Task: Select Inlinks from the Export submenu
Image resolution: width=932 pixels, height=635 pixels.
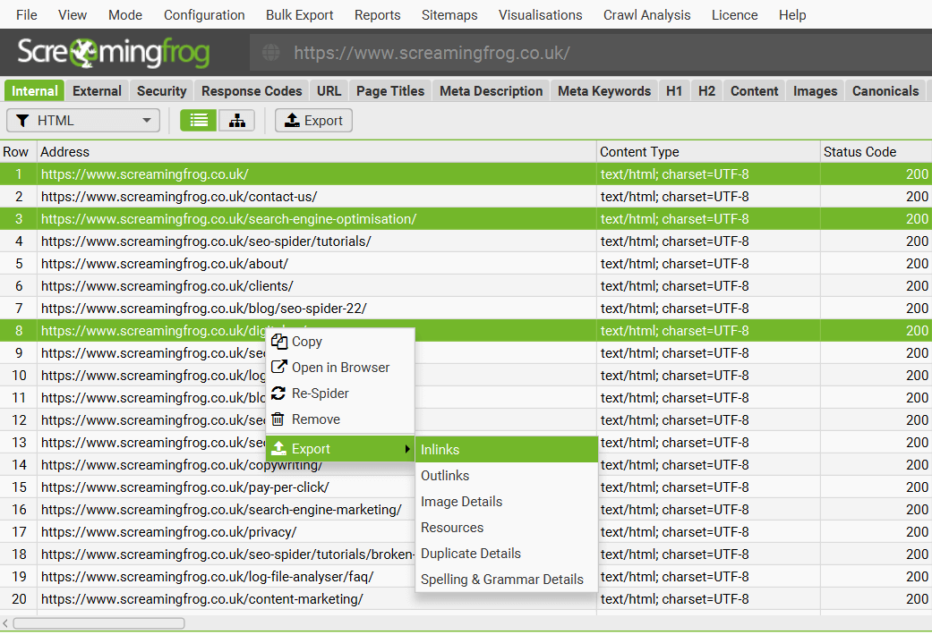Action: click(438, 449)
